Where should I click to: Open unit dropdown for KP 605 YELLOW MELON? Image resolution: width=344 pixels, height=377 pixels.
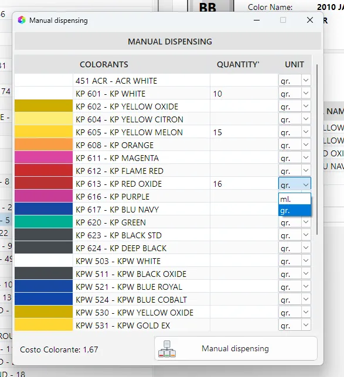point(306,132)
